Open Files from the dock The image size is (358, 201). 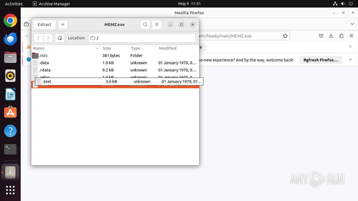[x=10, y=57]
